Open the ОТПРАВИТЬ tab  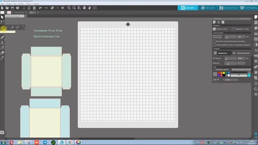(248, 8)
